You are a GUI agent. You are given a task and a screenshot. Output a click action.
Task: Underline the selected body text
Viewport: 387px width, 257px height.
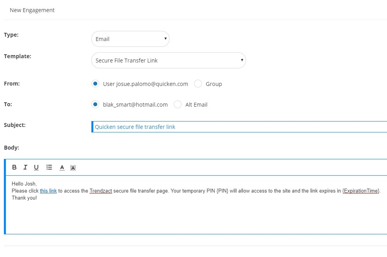point(36,167)
